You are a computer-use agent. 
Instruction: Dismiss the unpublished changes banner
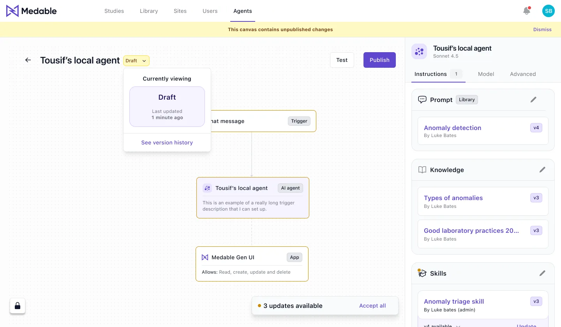click(x=542, y=30)
